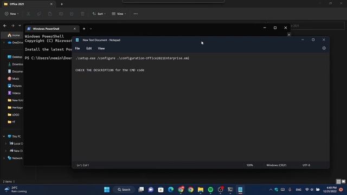
Task: Open the Heritage folder in sidebar
Action: point(15,107)
